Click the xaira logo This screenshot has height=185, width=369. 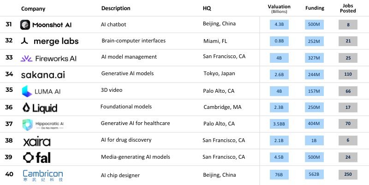36,142
